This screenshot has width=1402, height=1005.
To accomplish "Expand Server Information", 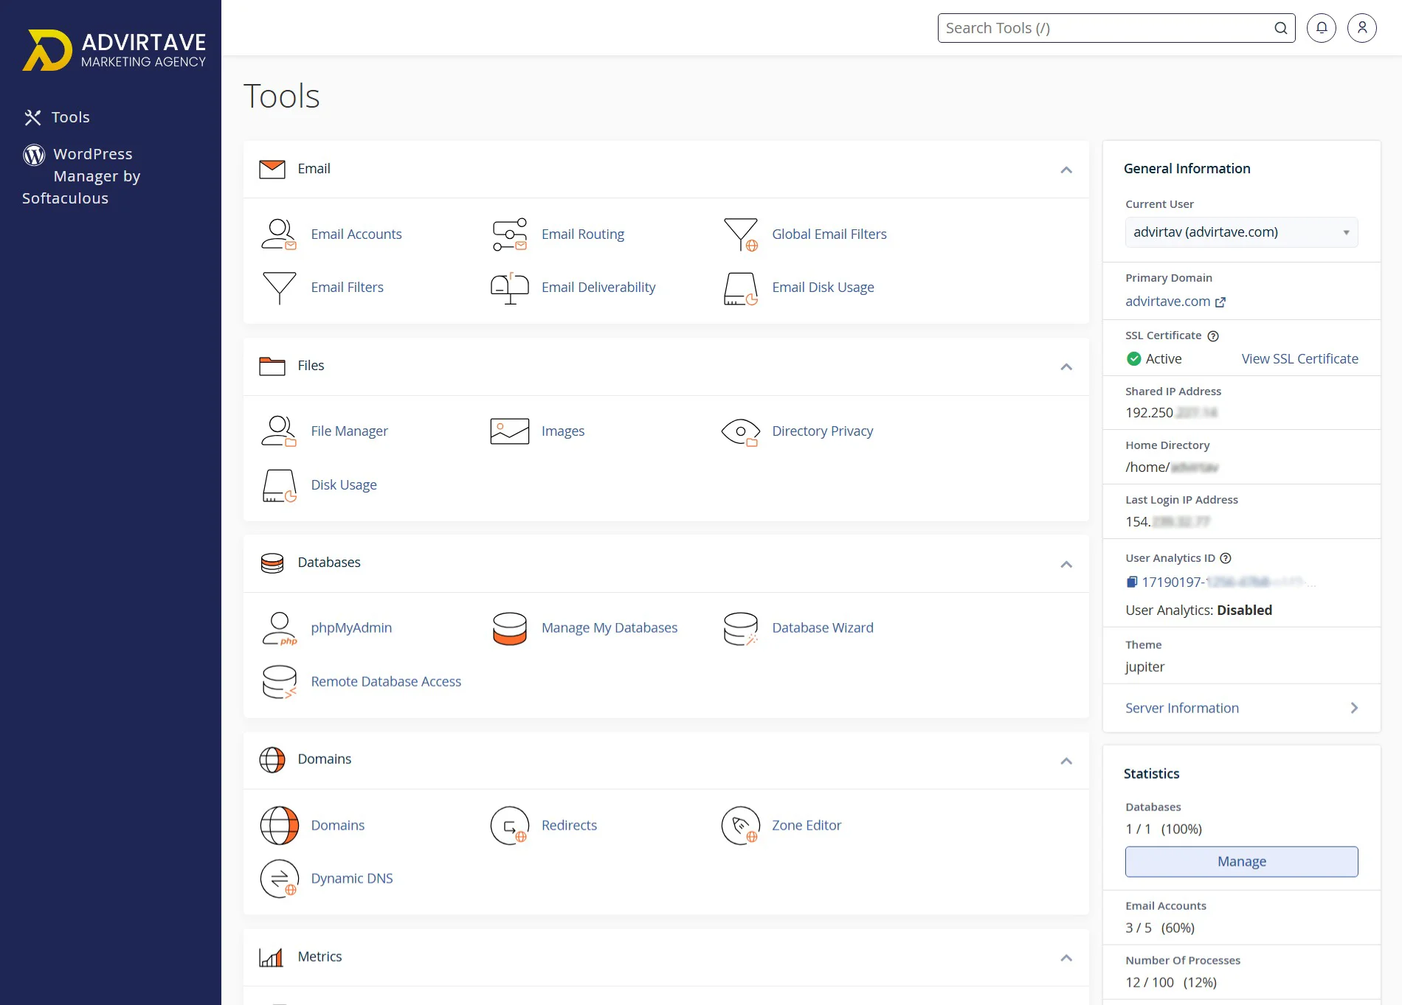I will tap(1242, 708).
